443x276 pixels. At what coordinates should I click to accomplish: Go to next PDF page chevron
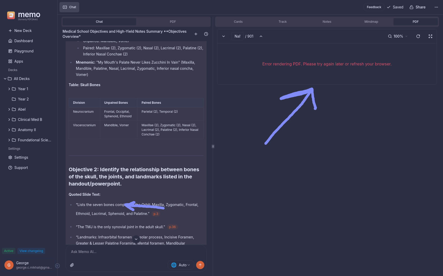224,36
